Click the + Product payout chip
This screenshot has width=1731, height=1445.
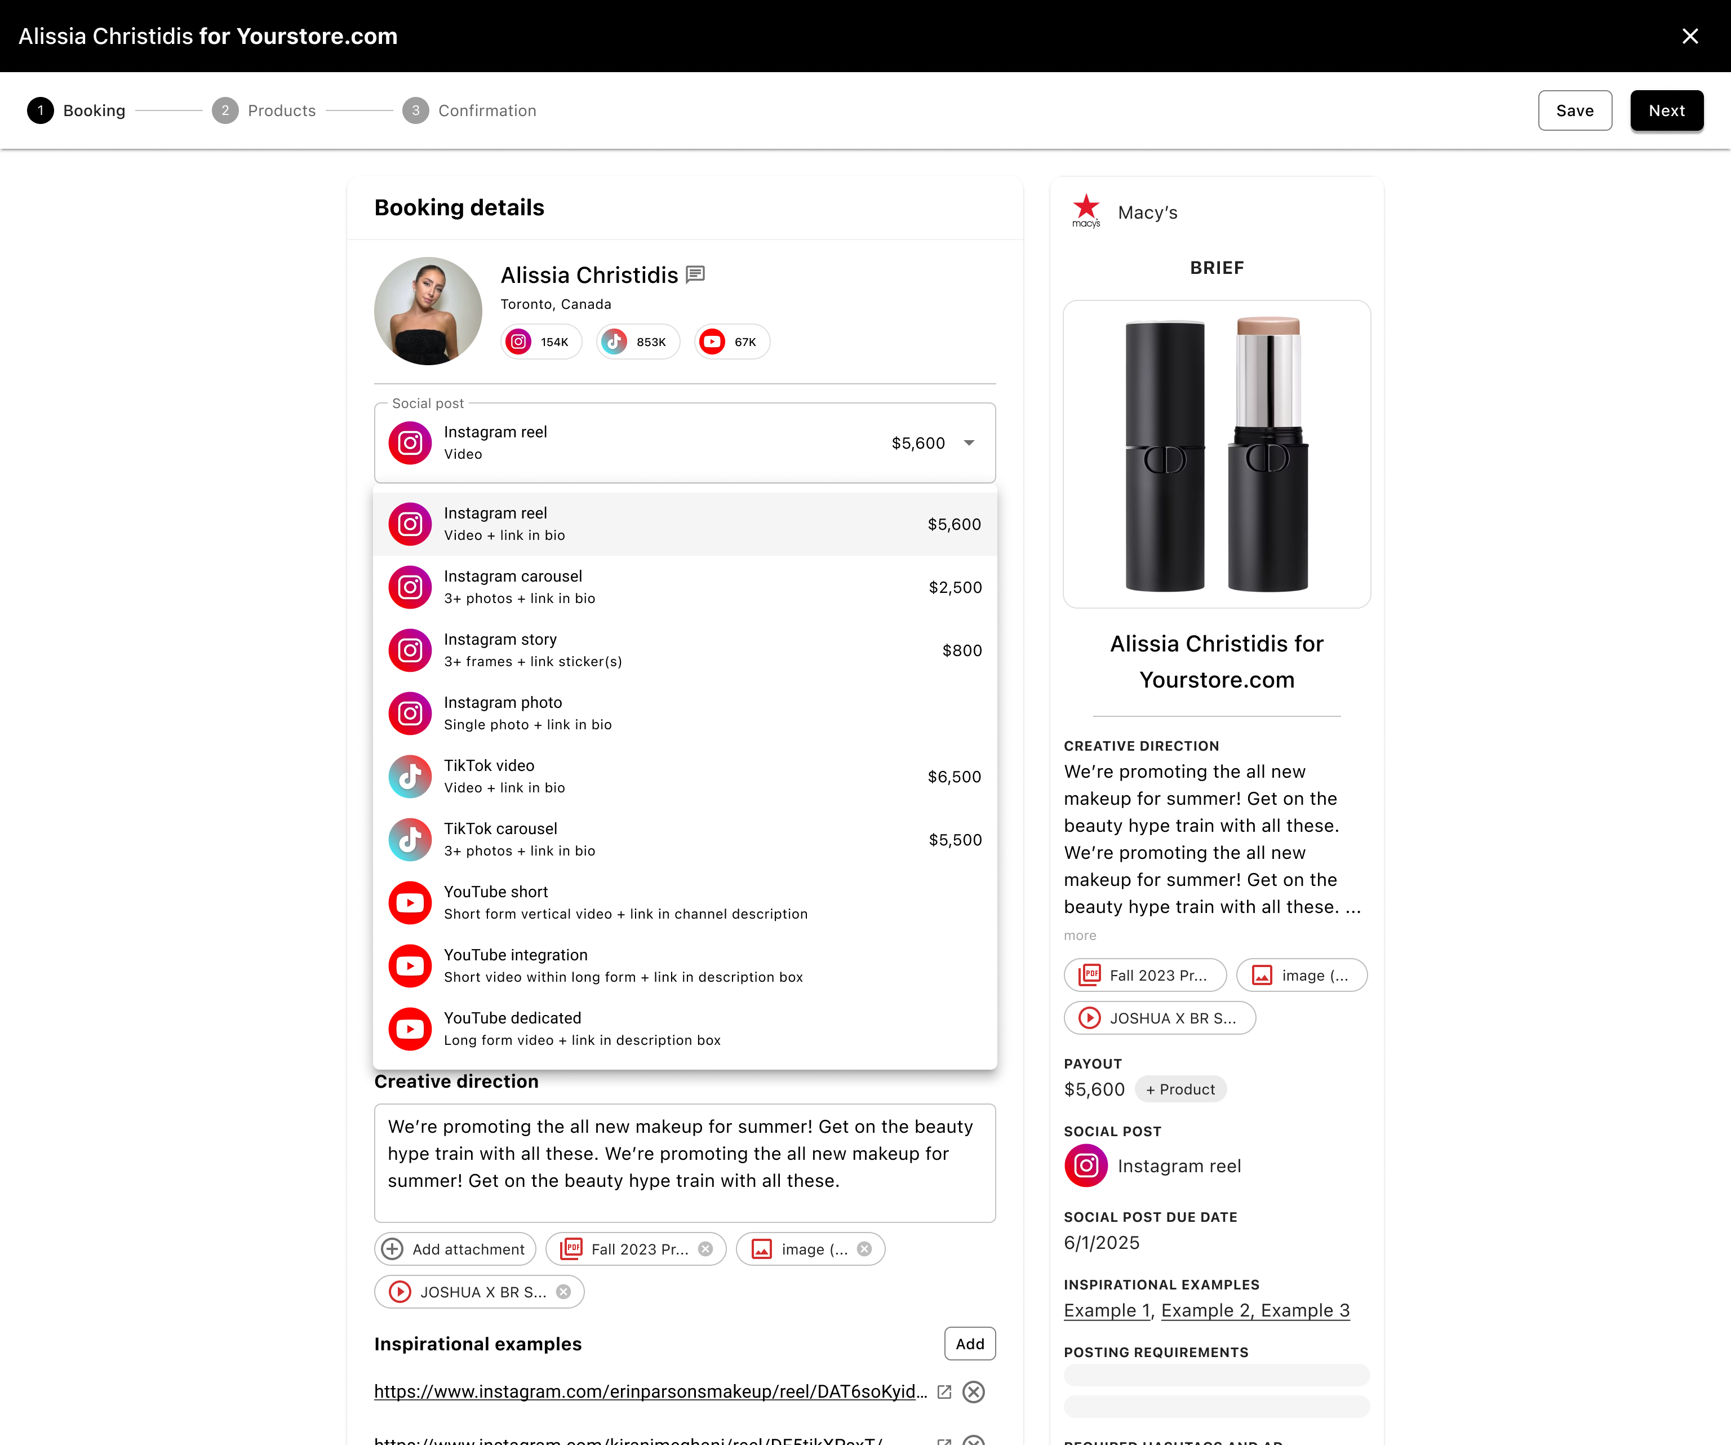tap(1181, 1089)
